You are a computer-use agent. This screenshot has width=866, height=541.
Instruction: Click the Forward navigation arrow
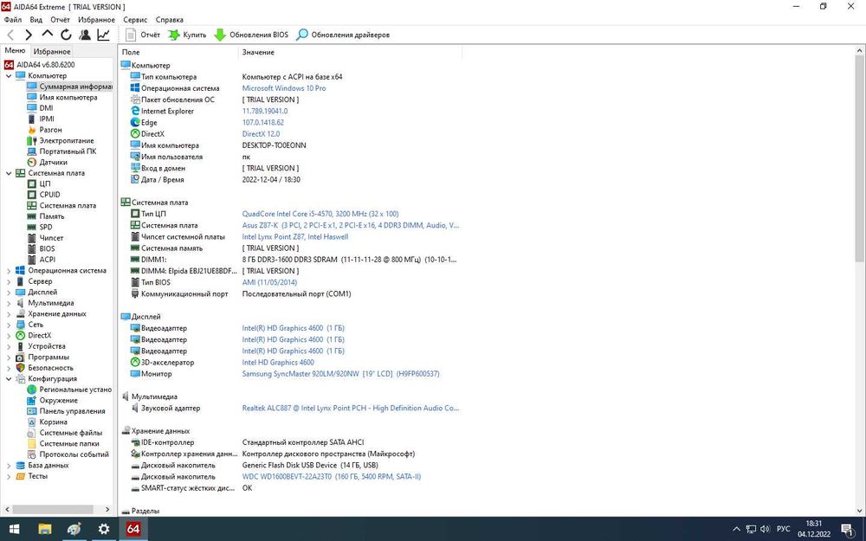click(x=29, y=35)
